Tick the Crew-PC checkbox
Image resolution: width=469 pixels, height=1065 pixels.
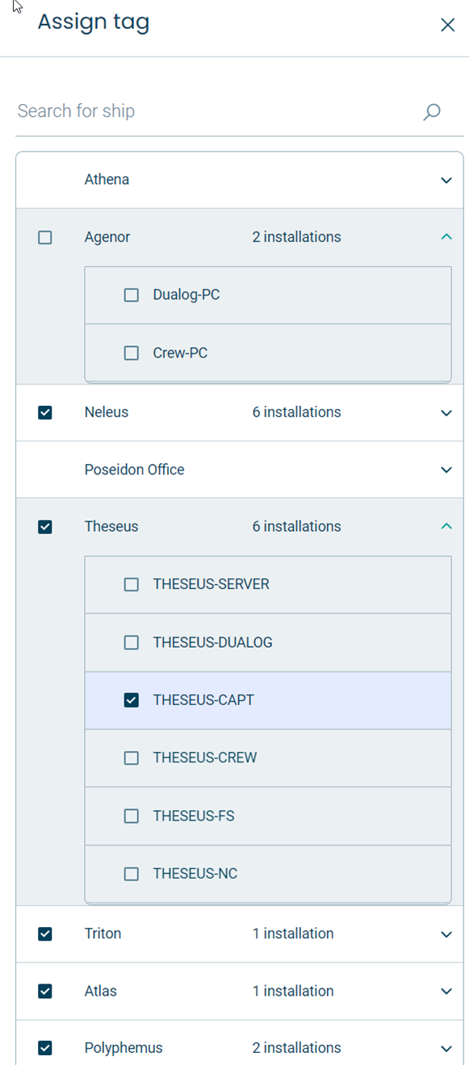click(x=132, y=353)
